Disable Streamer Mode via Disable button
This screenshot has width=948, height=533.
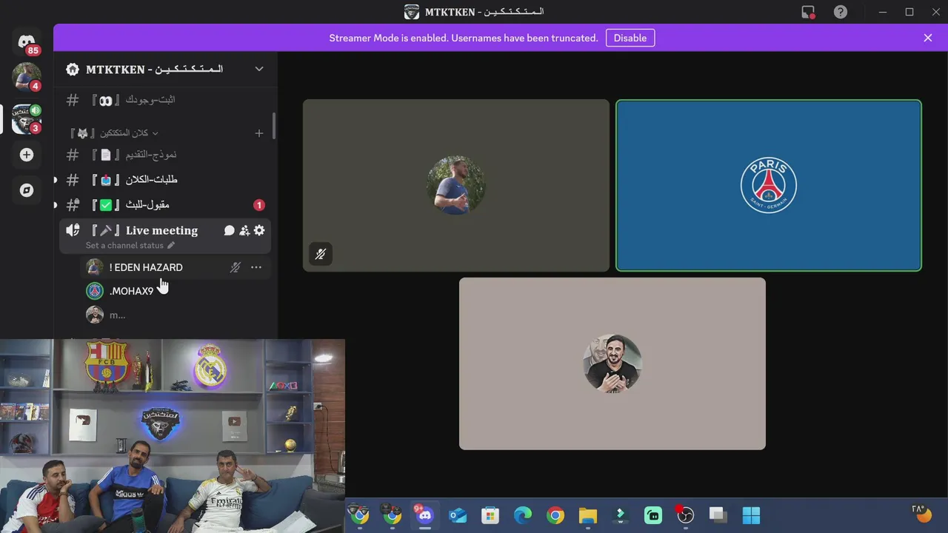tap(630, 38)
